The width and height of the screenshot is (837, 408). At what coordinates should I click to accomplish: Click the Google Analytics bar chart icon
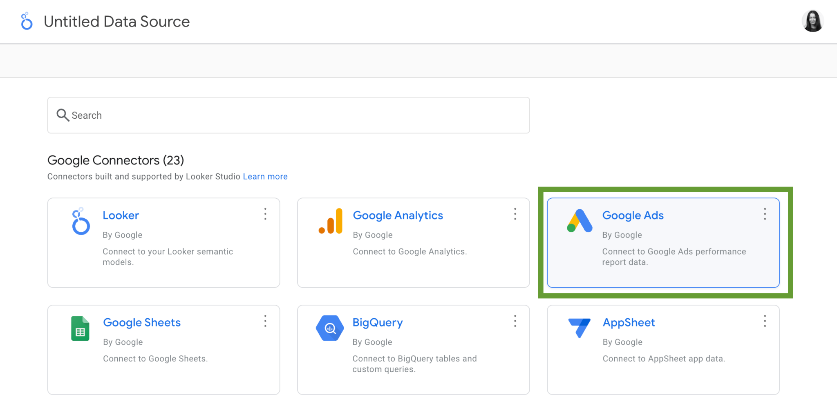click(x=331, y=221)
